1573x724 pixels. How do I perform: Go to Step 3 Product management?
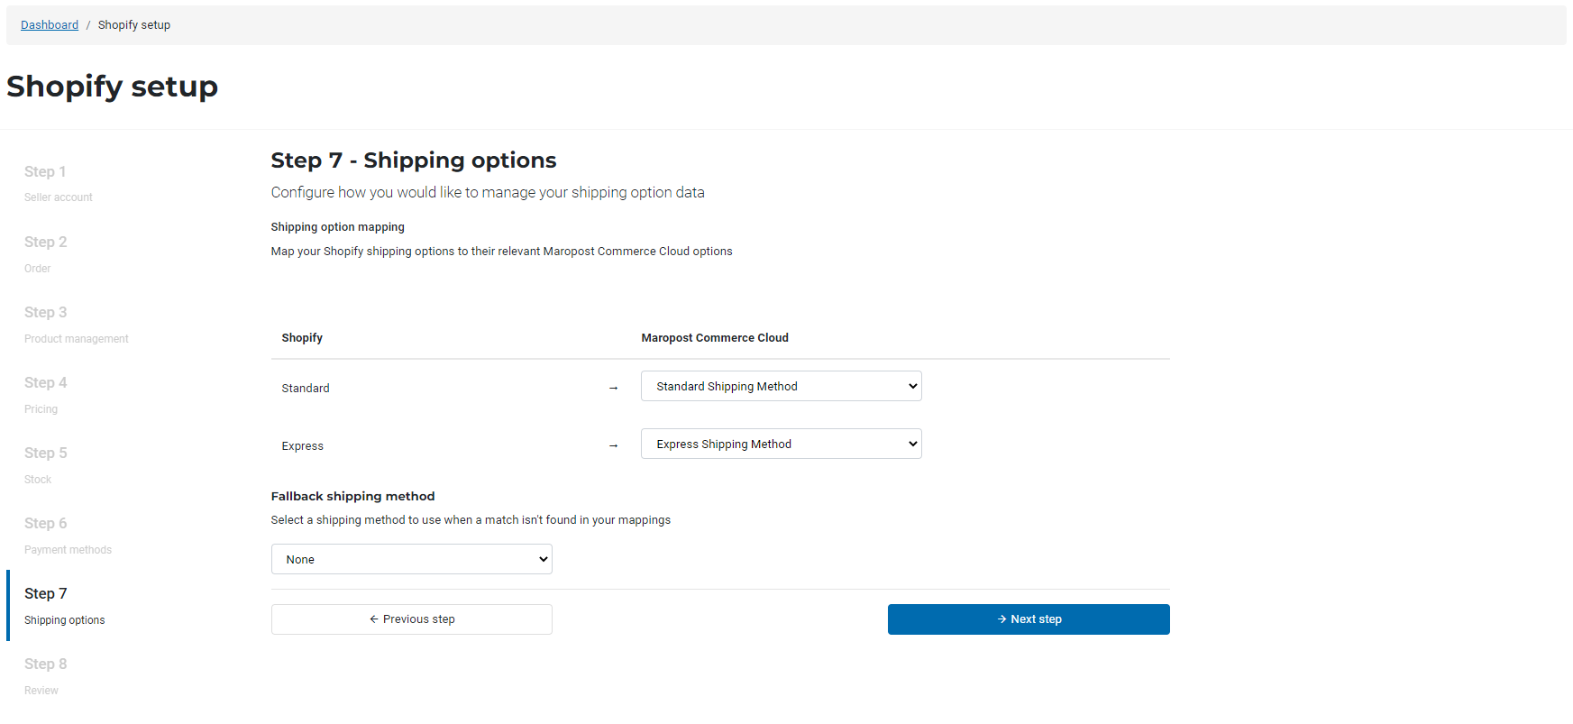77,324
